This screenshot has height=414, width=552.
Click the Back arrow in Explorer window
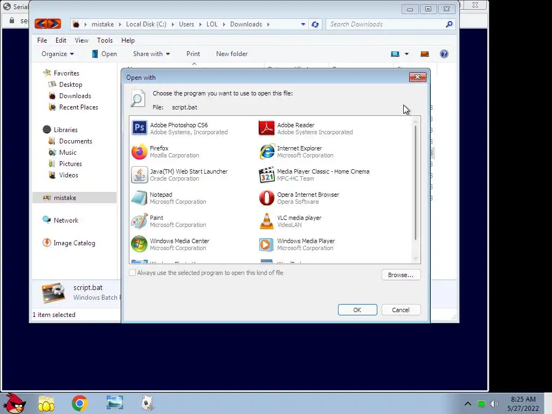(x=41, y=24)
